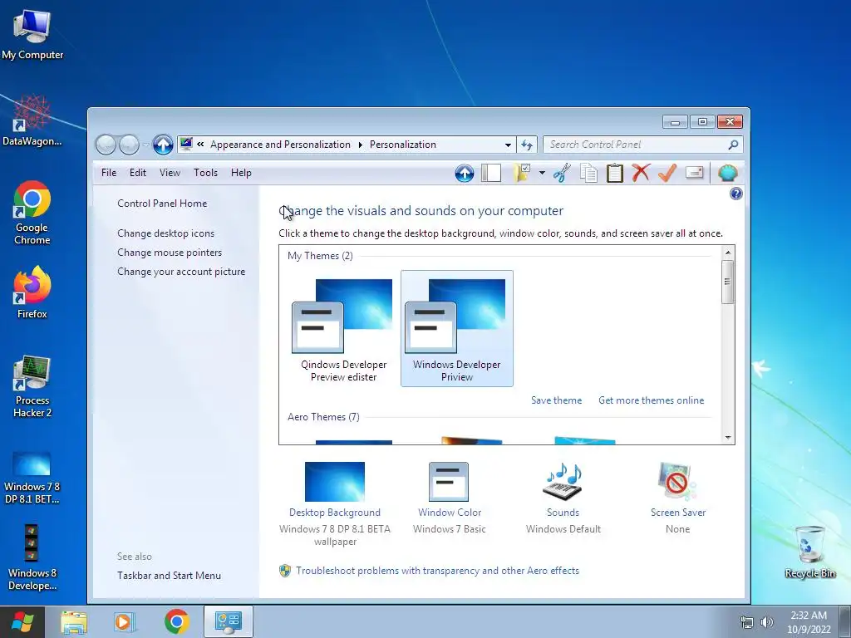Open the Start menu

coord(22,621)
